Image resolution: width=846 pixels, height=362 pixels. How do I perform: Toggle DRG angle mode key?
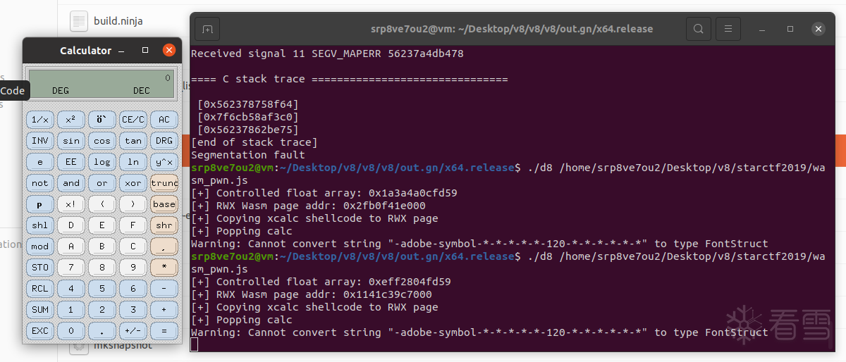coord(164,141)
